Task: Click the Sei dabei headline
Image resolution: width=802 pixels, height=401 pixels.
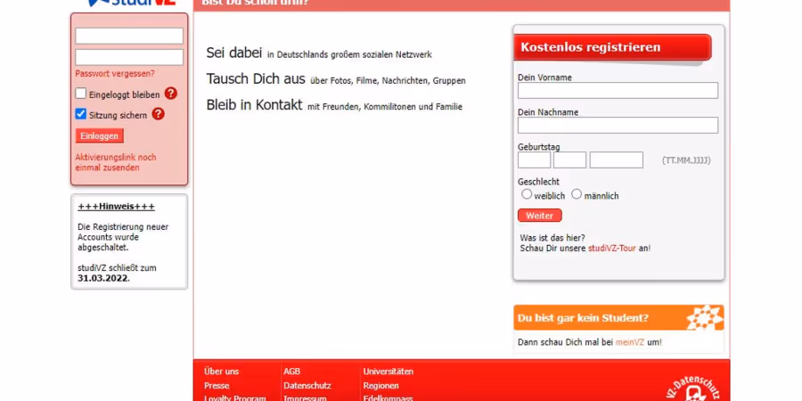Action: [x=233, y=53]
